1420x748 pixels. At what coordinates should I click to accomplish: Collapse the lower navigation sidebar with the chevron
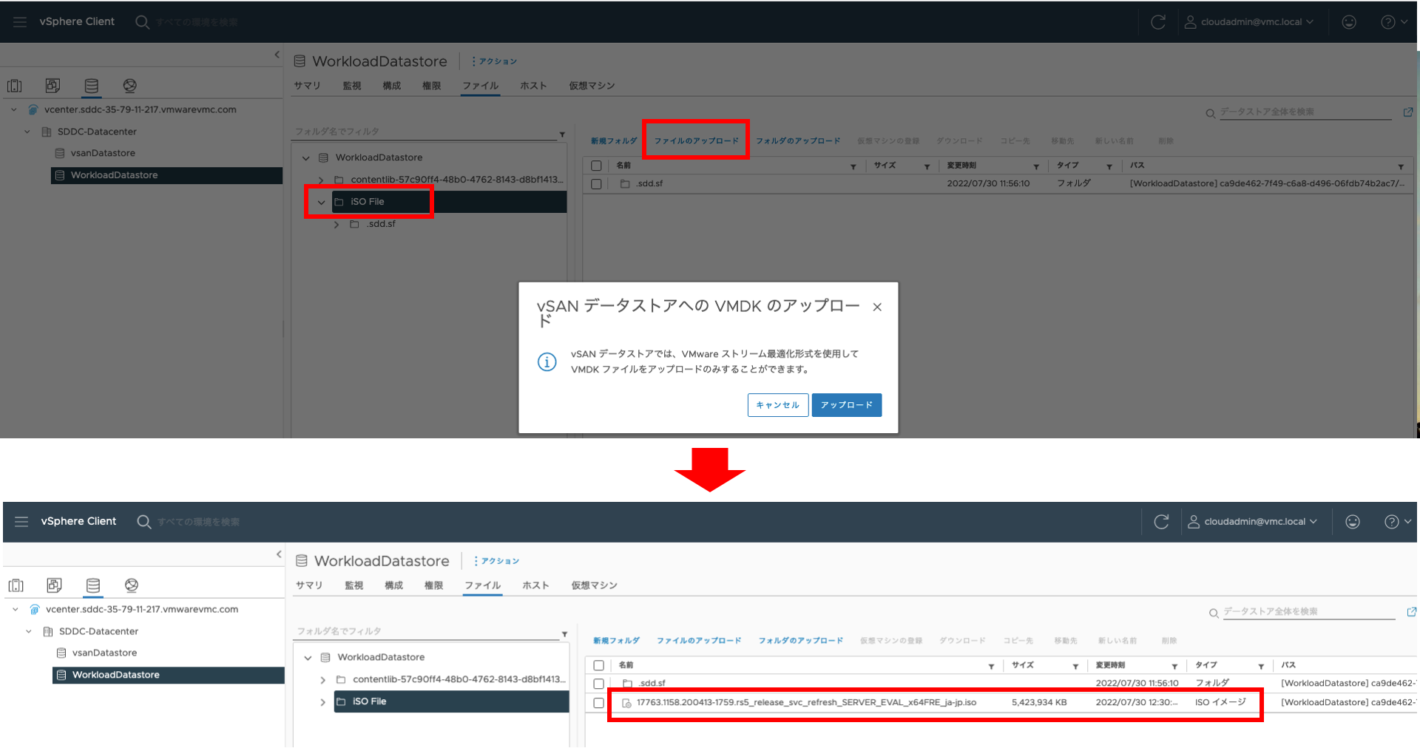pos(279,554)
